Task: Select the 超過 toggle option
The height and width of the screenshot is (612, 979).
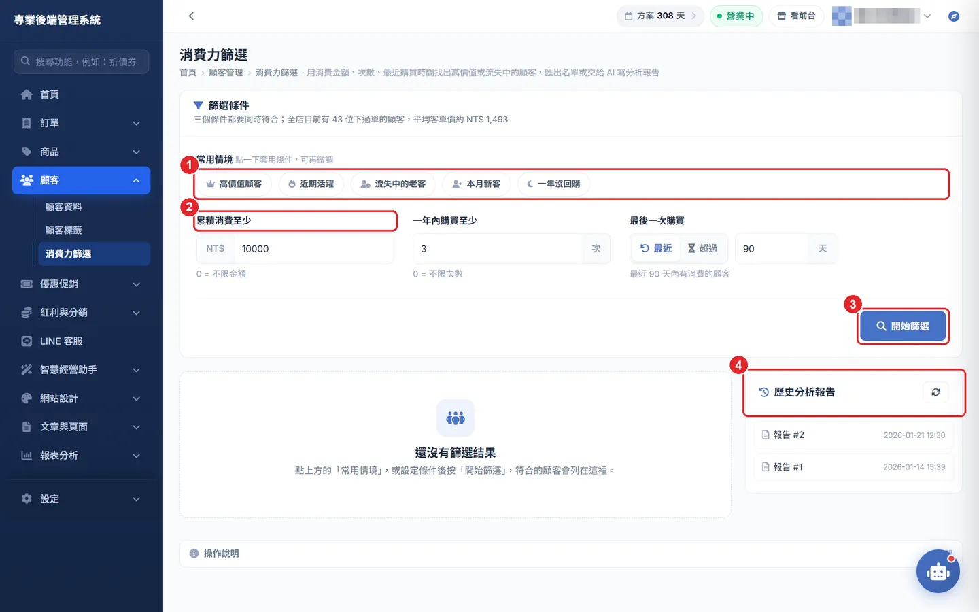Action: (702, 249)
